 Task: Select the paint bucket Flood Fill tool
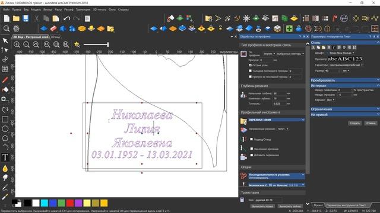(x=5, y=89)
